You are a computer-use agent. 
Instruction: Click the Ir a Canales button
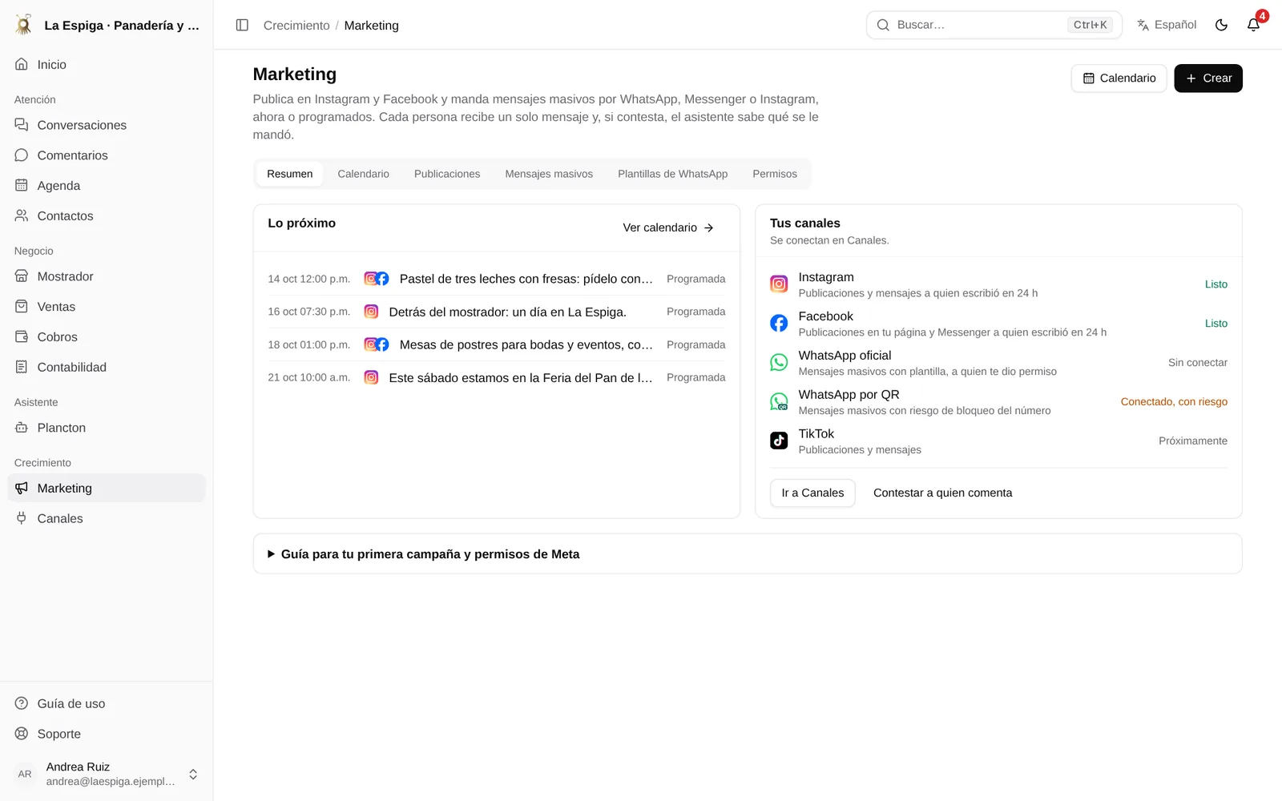tap(812, 493)
